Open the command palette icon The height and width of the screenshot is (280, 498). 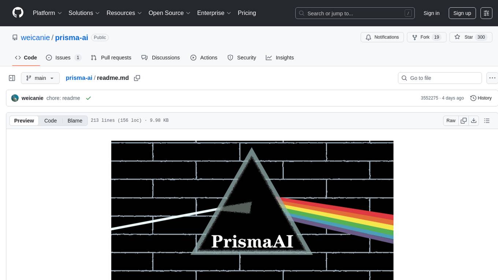[486, 13]
